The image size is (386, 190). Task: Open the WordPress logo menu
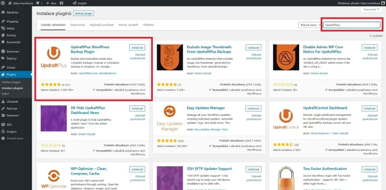[x=3, y=3]
